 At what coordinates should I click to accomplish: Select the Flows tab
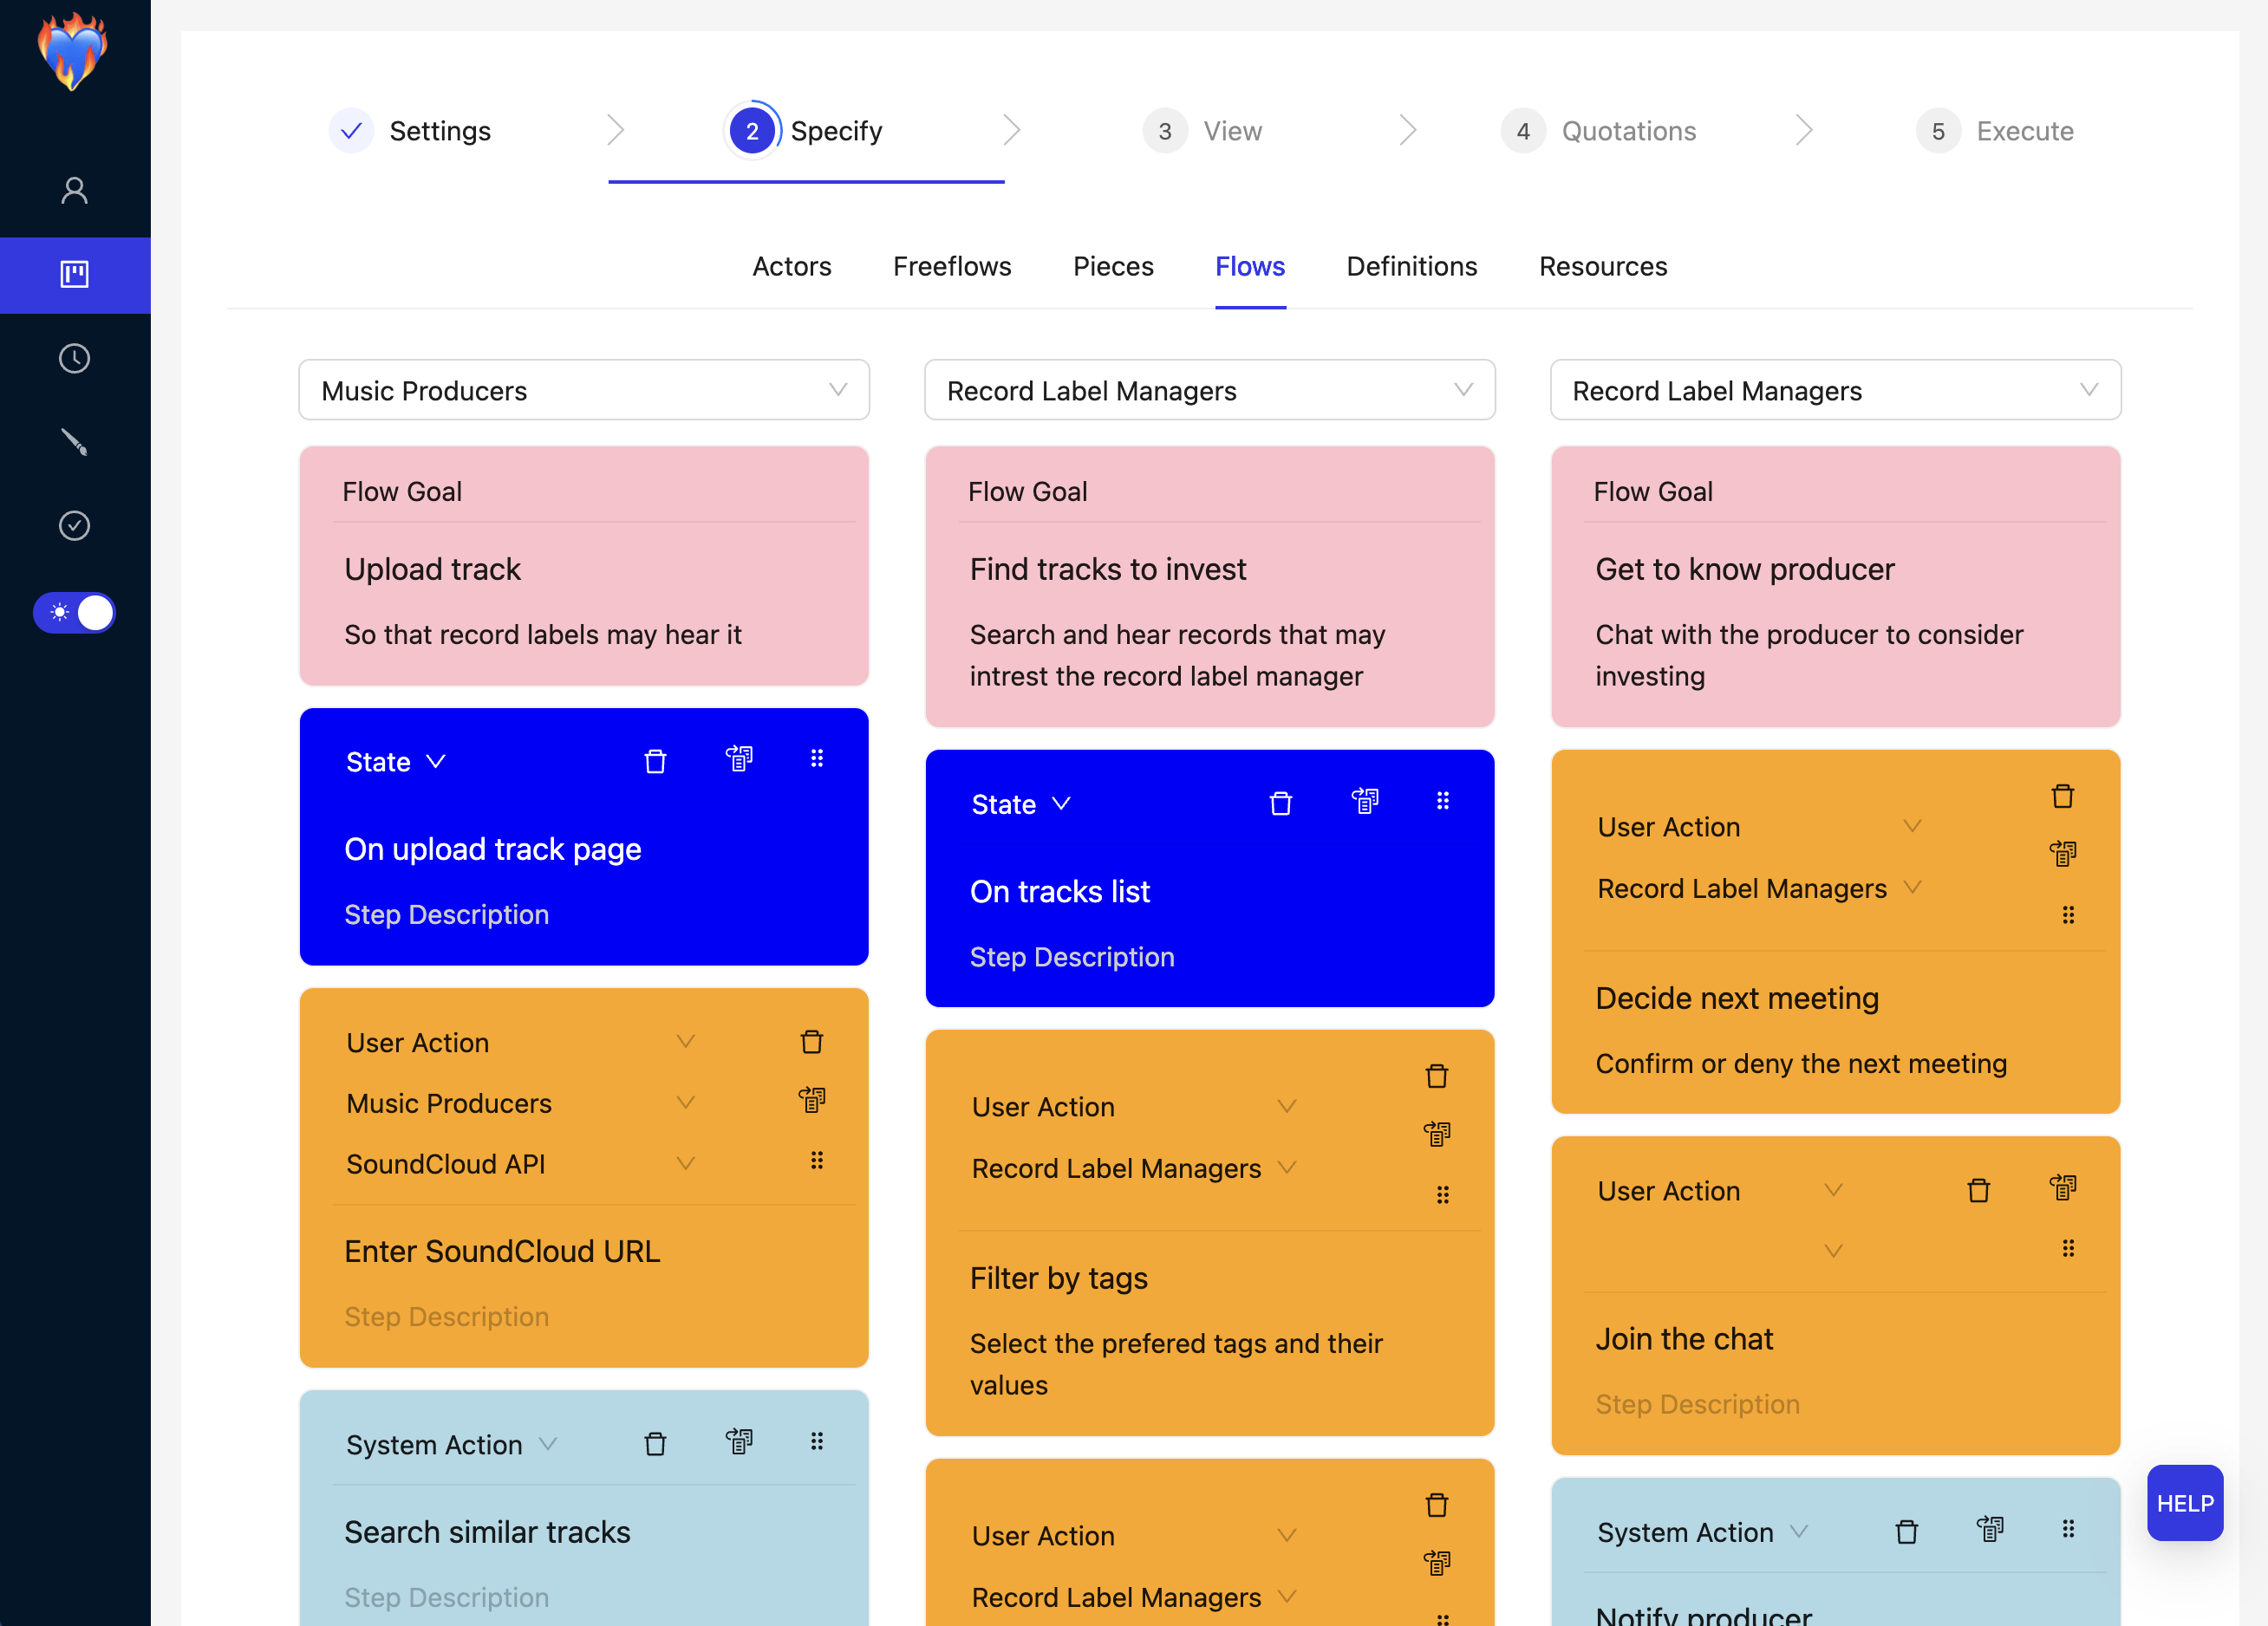pos(1250,266)
